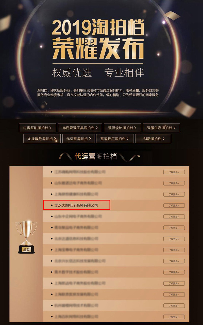The image size is (203, 325).
Task: Click 武汉火蝠电子商务有限公司 company name
Action: coord(76,205)
